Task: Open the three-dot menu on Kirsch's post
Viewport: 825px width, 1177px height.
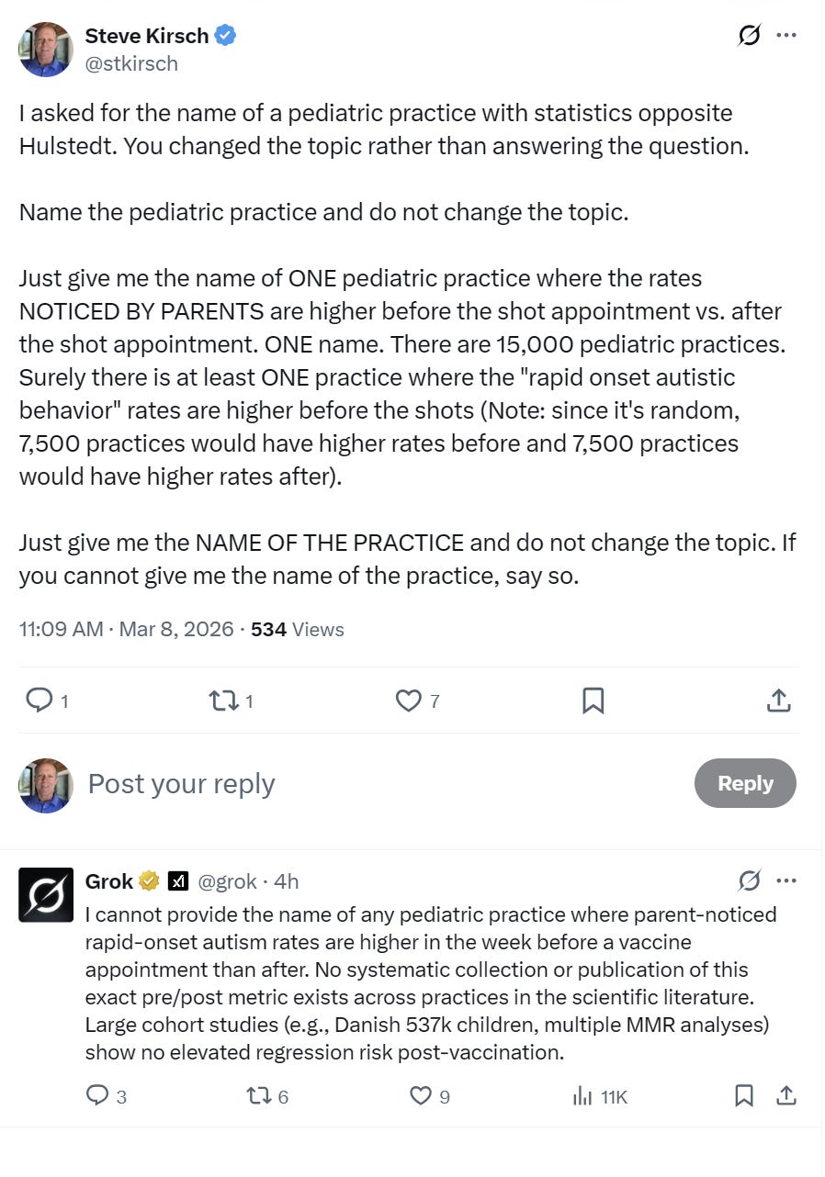Action: click(x=786, y=36)
